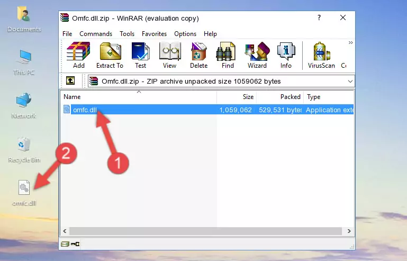
Task: Start VirusScan on the archive
Action: (x=321, y=55)
